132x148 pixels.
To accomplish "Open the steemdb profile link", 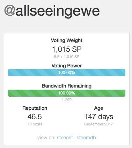I will coord(86,138).
